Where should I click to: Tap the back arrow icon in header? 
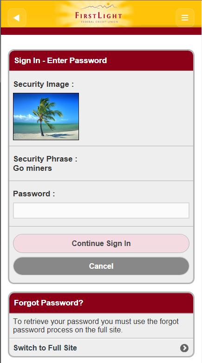coord(17,18)
